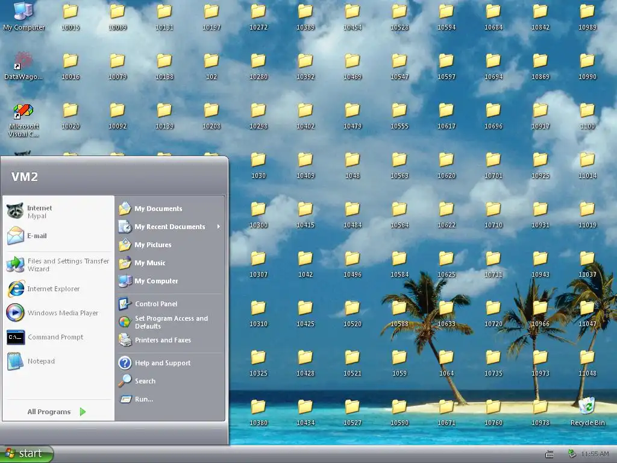Open Search from Start menu
The height and width of the screenshot is (463, 617).
tap(170, 381)
